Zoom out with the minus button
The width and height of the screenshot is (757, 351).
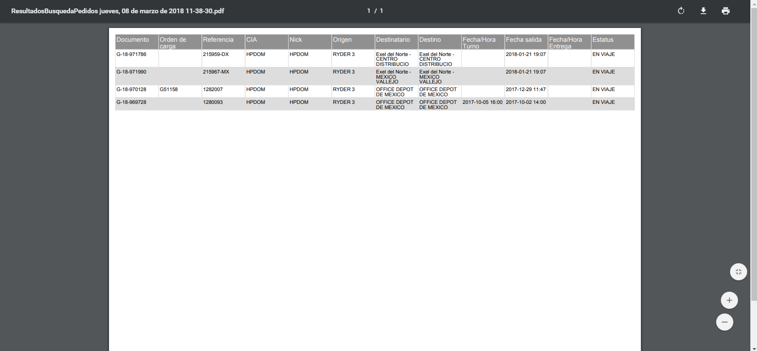coord(724,322)
